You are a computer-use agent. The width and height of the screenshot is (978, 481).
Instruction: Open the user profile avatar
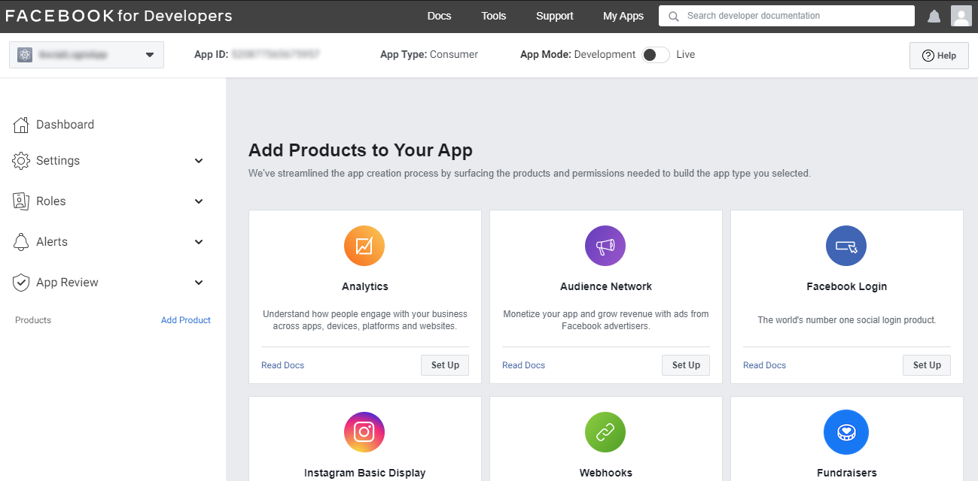coord(961,16)
